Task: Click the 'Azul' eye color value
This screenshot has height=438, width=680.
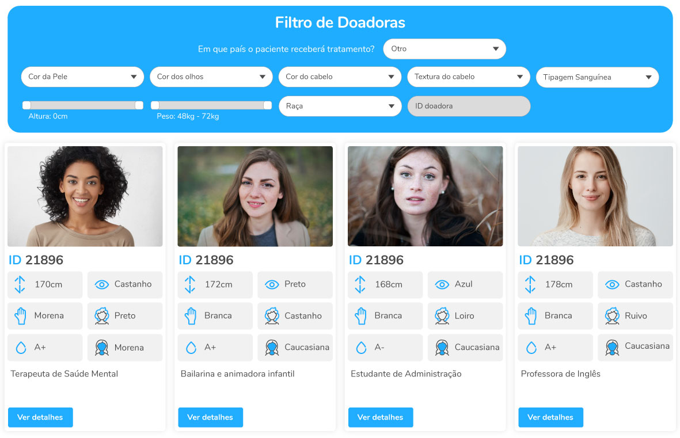Action: [463, 284]
